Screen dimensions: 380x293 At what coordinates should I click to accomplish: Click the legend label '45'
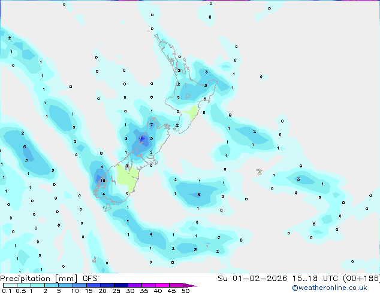coord(171,291)
